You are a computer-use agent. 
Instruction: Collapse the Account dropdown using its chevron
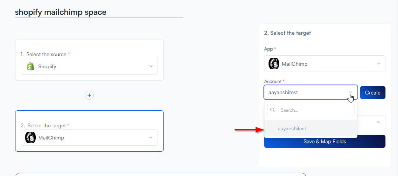click(350, 93)
